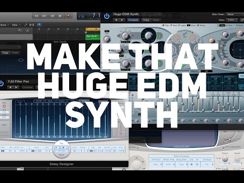Toggle the filter on button in Tap parameters
This screenshot has height=183, width=244.
pyautogui.click(x=3, y=151)
